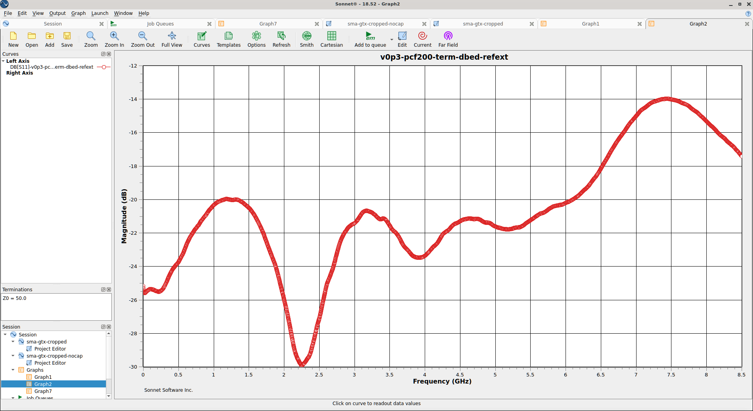Undock the Curves panel
The width and height of the screenshot is (753, 411).
(103, 54)
